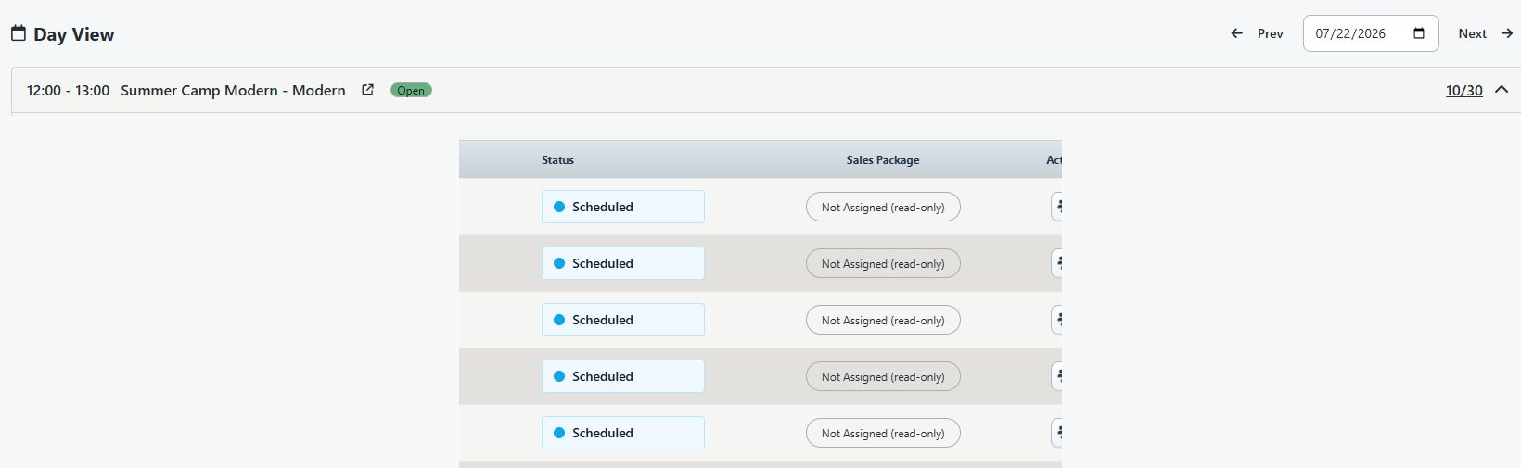This screenshot has height=468, width=1521.
Task: Collapse the Summer Camp Modern session chevron
Action: 1502,90
